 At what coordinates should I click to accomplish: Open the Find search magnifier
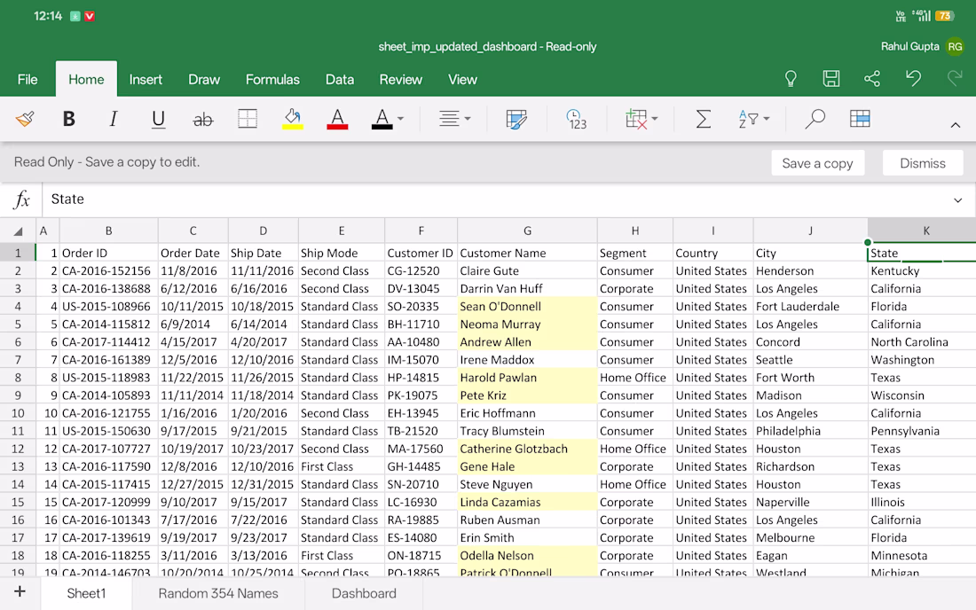(x=815, y=119)
